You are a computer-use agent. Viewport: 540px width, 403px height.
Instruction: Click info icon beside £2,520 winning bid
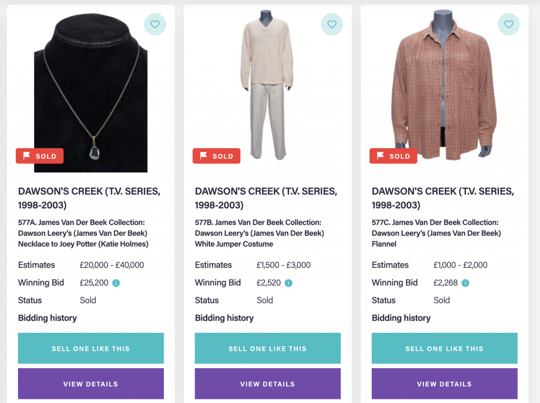(288, 283)
